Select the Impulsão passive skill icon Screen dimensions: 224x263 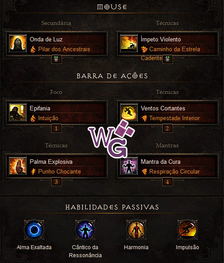pos(187,230)
